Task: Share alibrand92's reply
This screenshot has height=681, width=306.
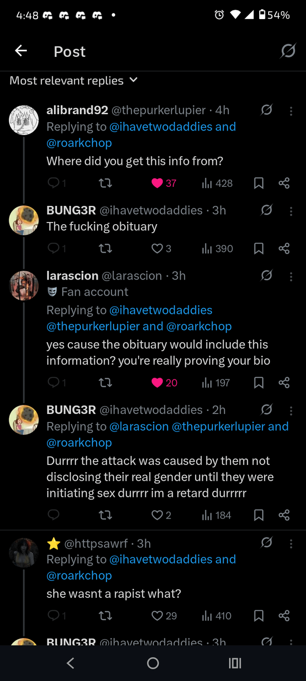Action: click(284, 183)
